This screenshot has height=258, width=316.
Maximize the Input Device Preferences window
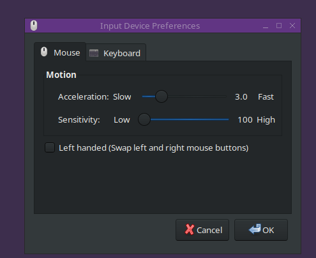[x=279, y=26]
